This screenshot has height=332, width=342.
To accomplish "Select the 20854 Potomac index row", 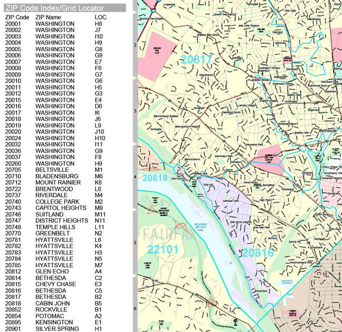I will (53, 316).
